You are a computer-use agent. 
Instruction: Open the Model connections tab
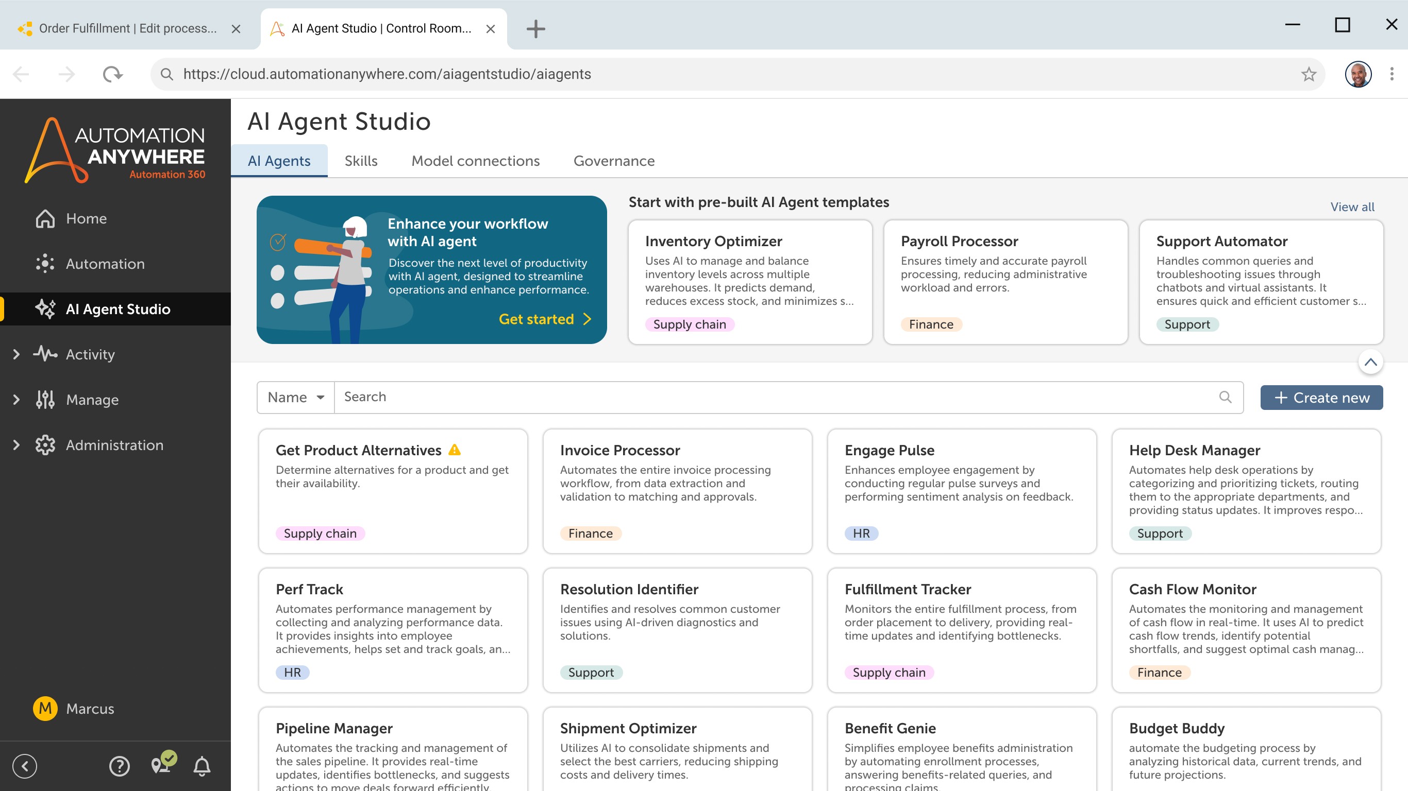pyautogui.click(x=475, y=161)
